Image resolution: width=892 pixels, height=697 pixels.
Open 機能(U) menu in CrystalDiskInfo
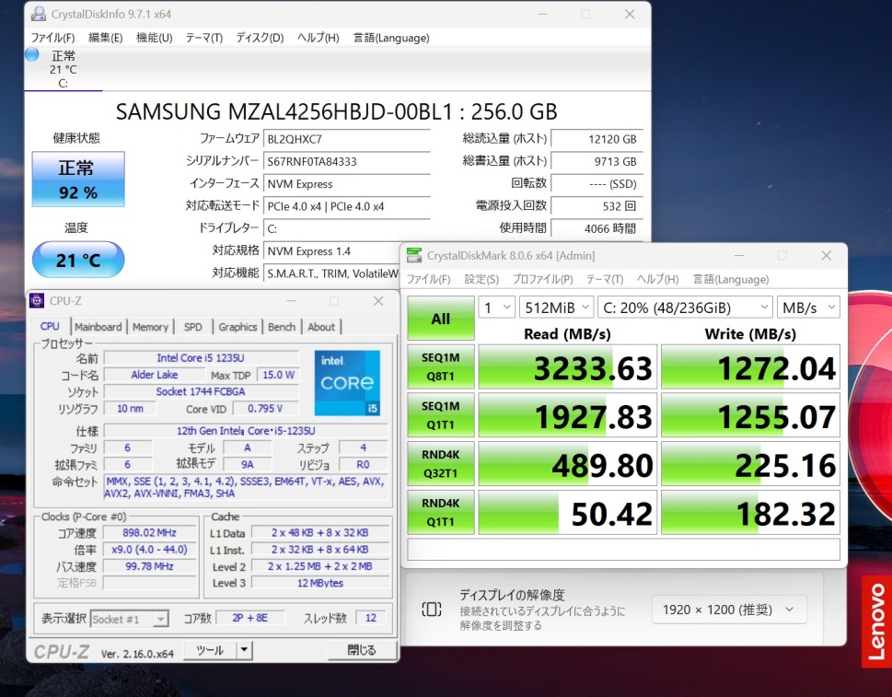(x=154, y=38)
